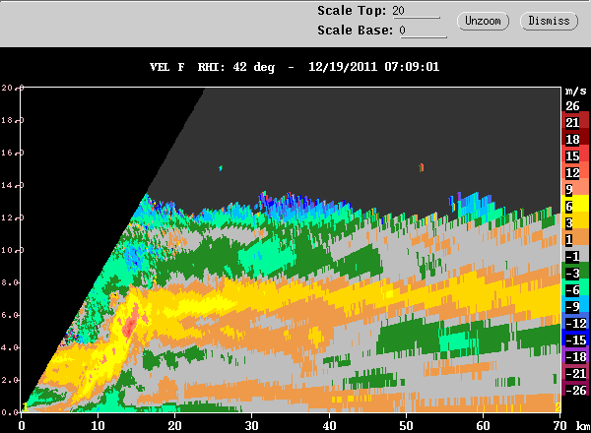
Task: Click the 21 m/s red legend swatch
Action: 575,122
